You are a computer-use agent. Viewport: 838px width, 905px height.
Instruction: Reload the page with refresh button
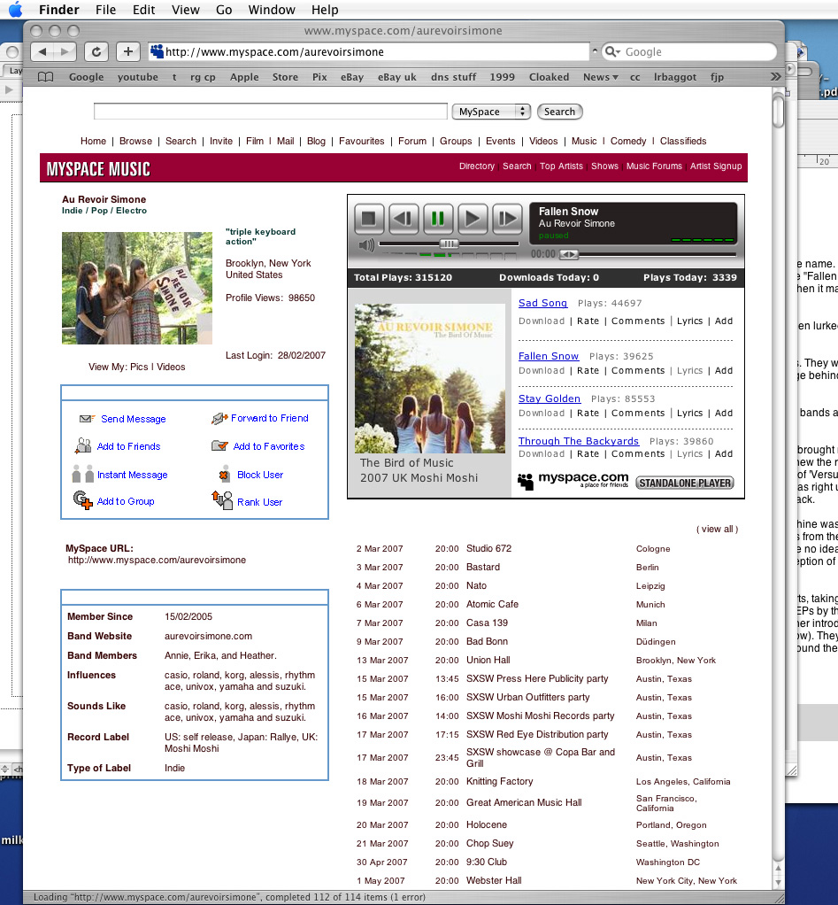tap(96, 52)
